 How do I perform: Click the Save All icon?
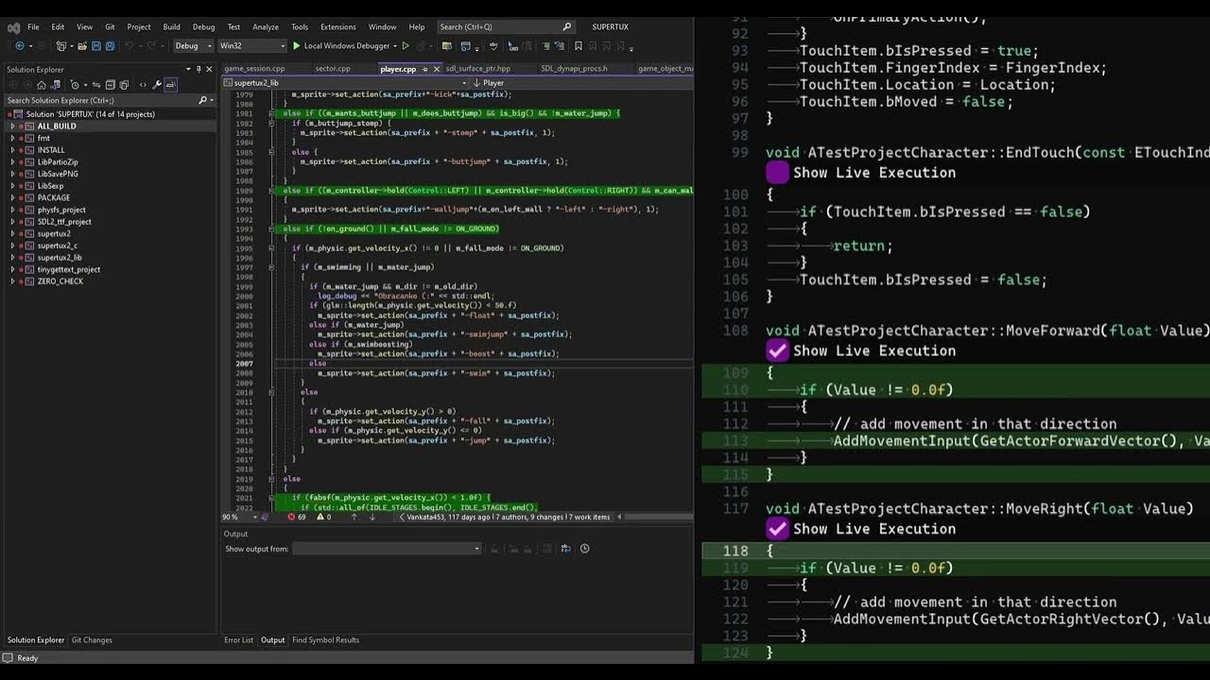[111, 46]
